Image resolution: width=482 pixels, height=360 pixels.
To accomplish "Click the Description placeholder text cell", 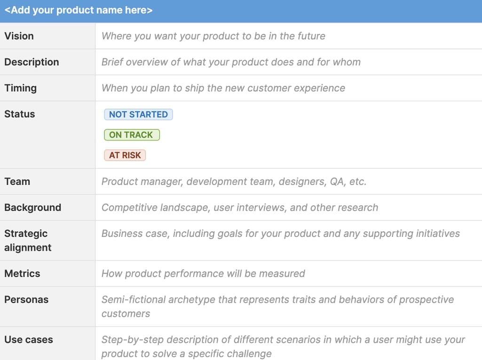I will coord(231,62).
